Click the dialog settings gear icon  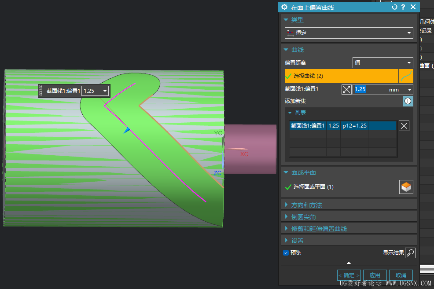284,7
